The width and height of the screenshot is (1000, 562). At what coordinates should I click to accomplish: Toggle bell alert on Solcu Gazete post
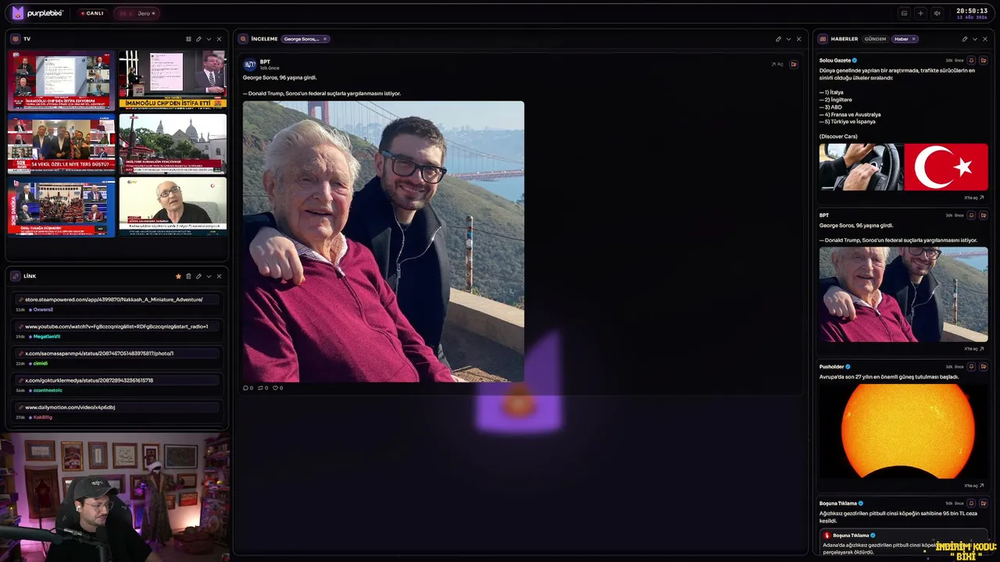click(x=971, y=60)
